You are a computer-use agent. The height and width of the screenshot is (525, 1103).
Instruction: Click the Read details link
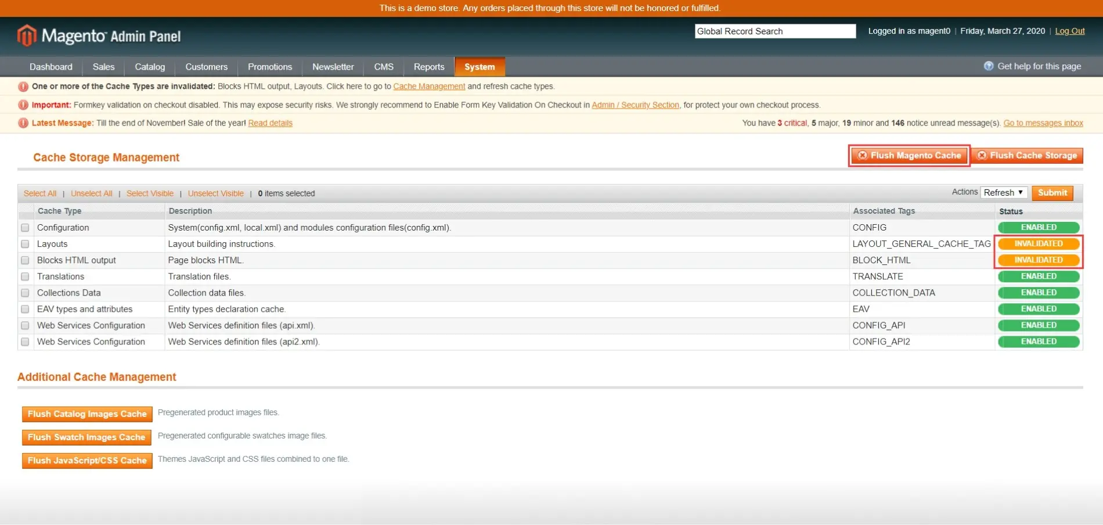point(270,123)
